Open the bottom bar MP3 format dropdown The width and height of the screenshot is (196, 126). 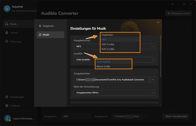[x=76, y=116]
